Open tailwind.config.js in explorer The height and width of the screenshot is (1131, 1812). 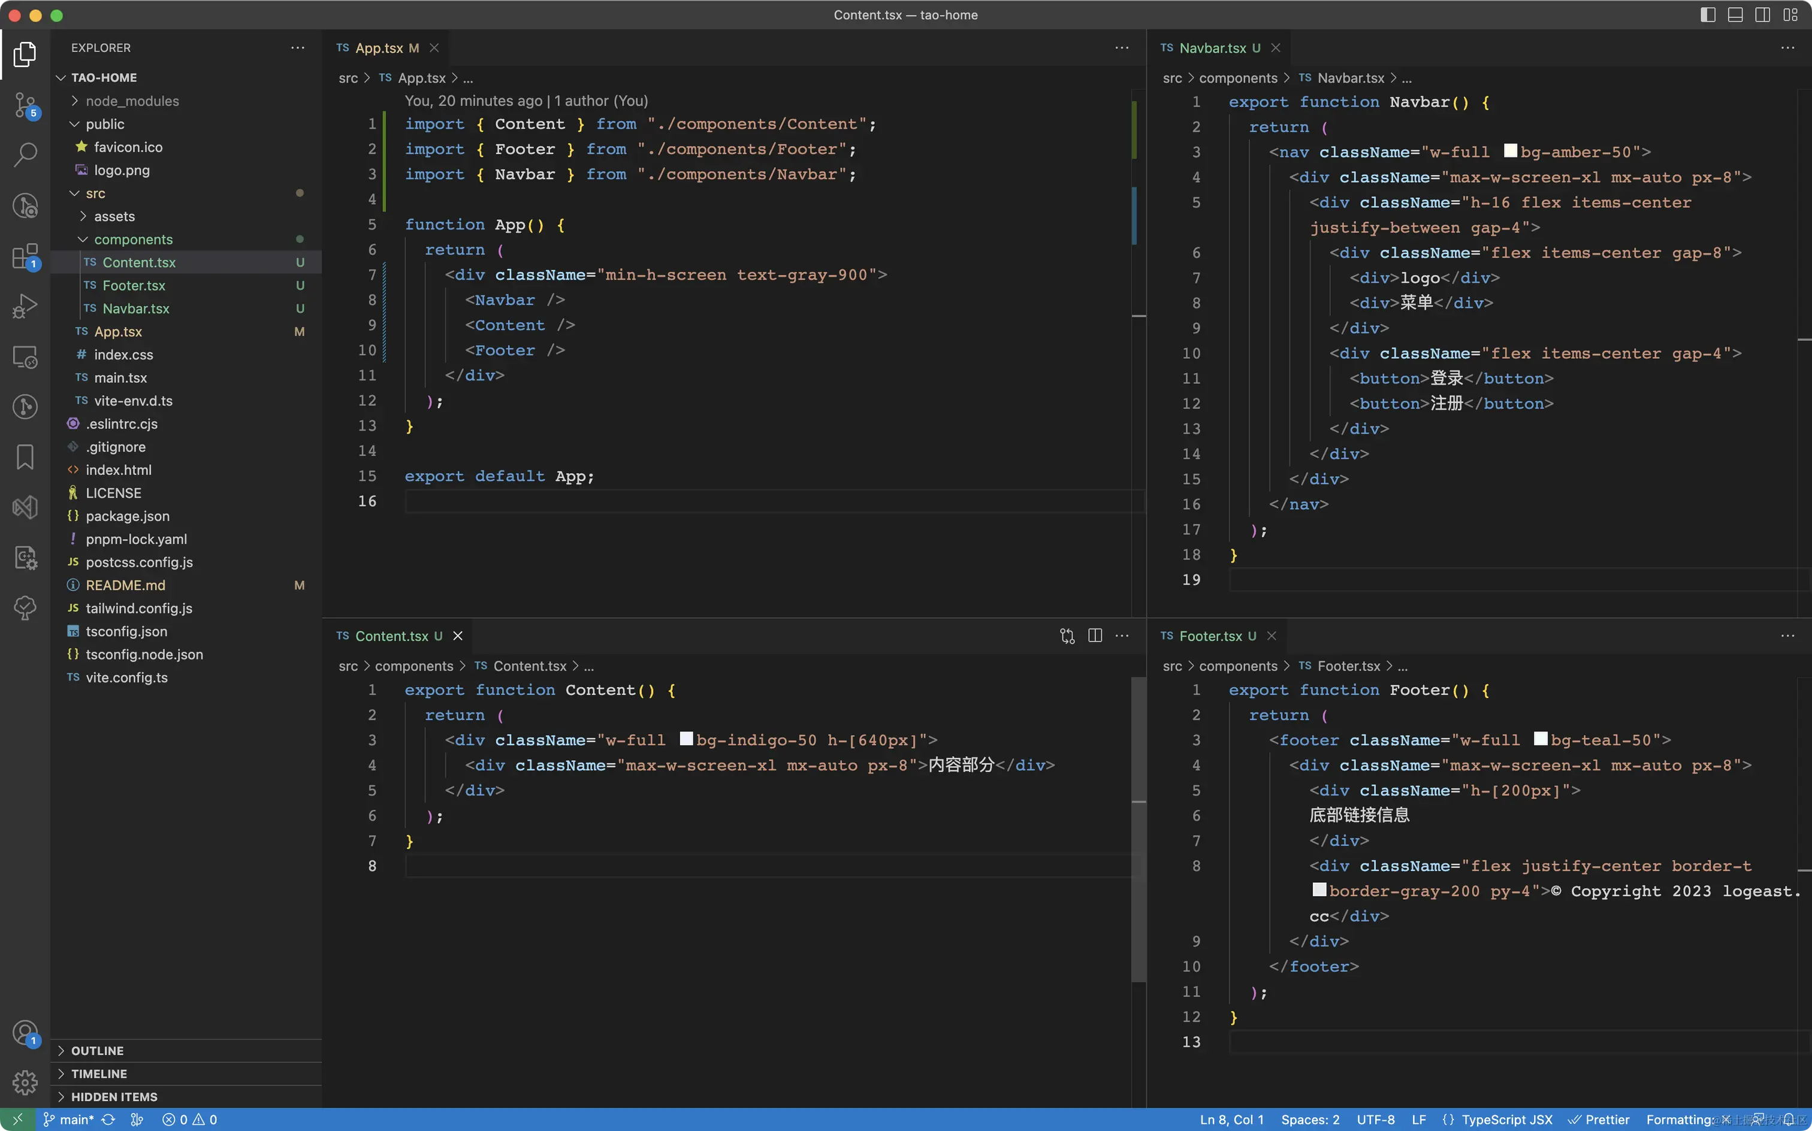pos(138,608)
